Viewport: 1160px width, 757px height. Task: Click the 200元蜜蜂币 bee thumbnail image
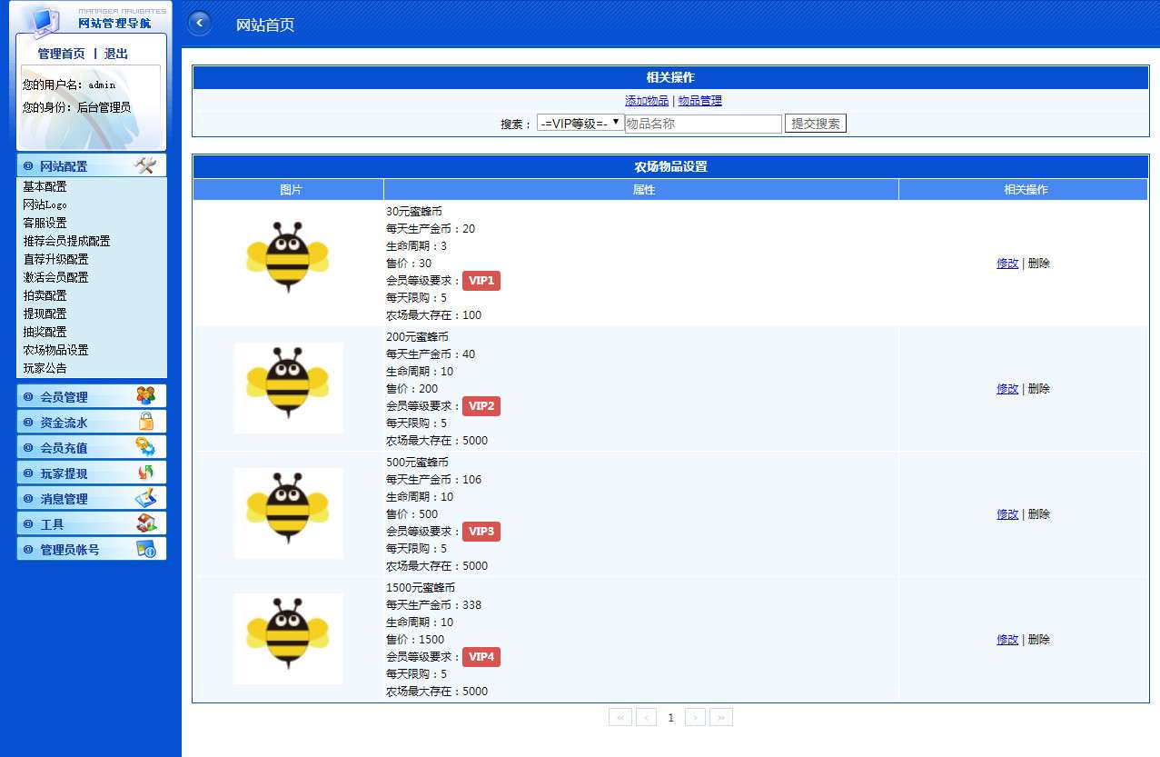click(288, 388)
